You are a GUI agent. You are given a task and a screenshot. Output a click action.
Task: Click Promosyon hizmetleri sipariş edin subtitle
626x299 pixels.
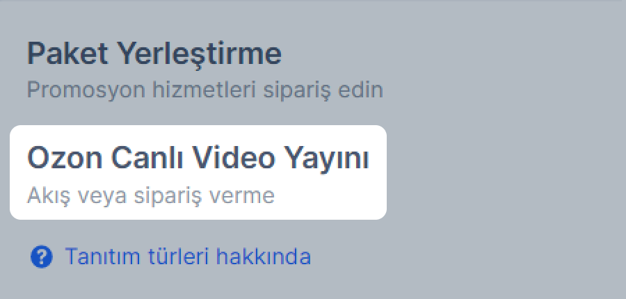point(204,90)
